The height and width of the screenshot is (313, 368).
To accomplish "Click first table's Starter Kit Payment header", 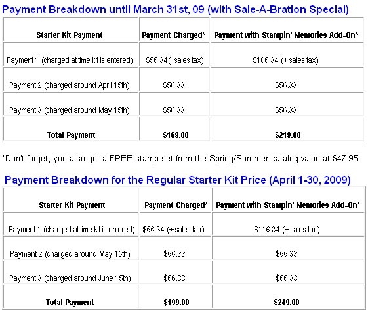I will [70, 35].
